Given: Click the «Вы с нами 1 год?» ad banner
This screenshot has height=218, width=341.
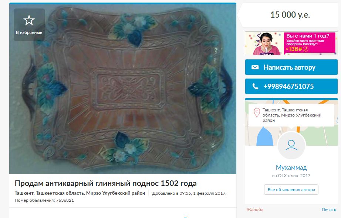Looking at the screenshot, I should tap(291, 44).
